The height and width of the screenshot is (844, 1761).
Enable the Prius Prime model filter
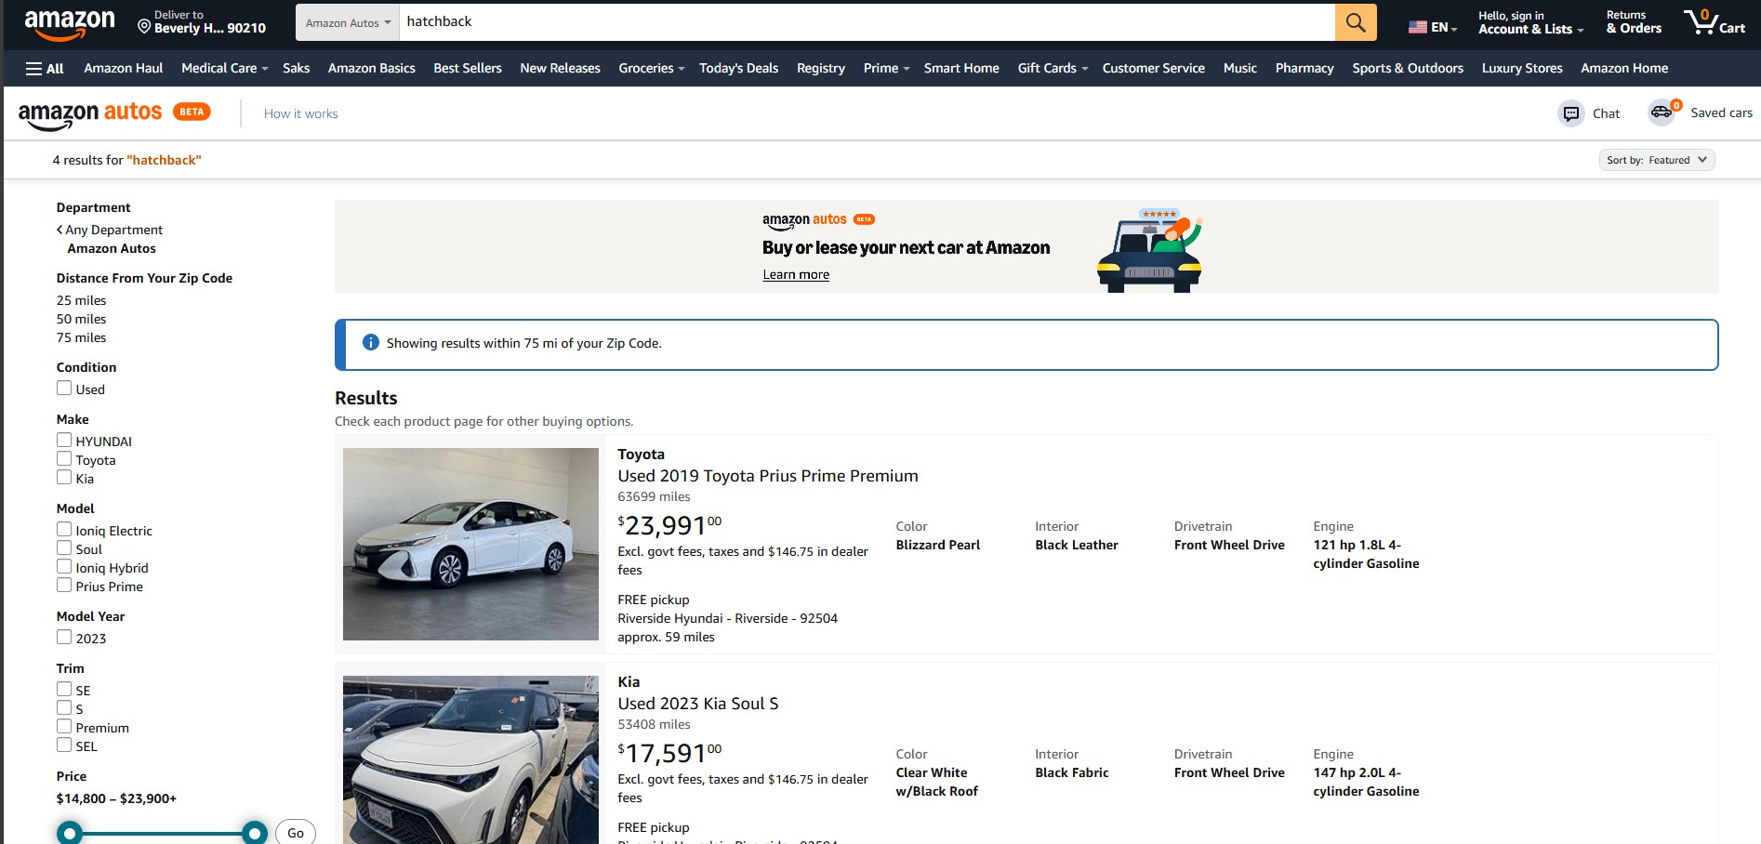coord(64,586)
